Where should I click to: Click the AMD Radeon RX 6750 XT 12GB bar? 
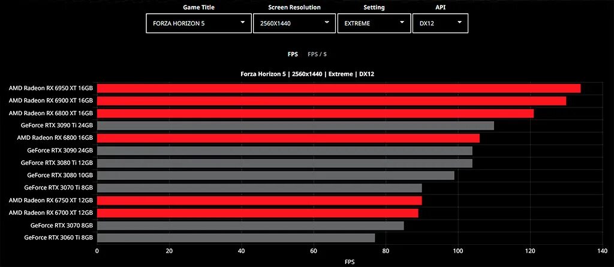click(x=259, y=200)
